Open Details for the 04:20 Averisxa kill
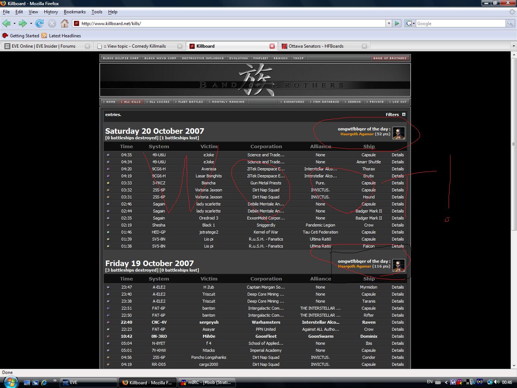This screenshot has width=517, height=388. pos(398,169)
